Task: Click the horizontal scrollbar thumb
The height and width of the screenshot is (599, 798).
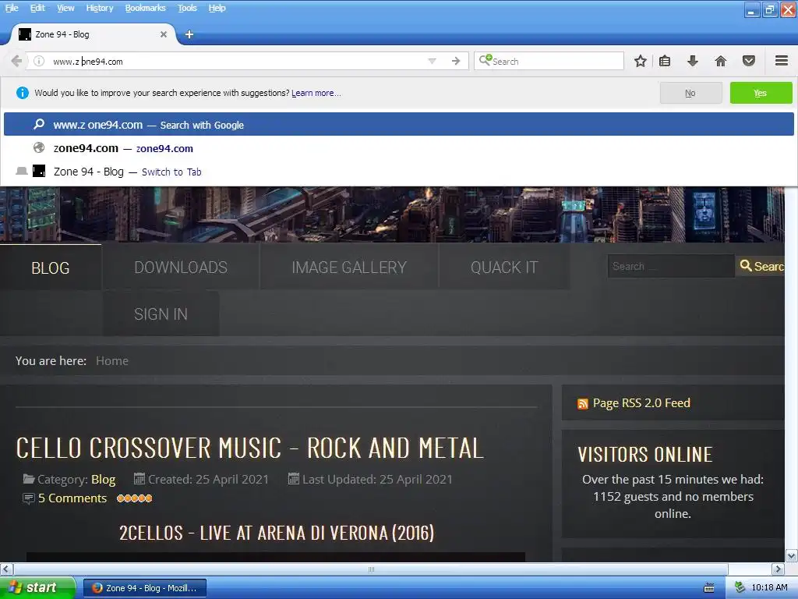Action: (370, 569)
